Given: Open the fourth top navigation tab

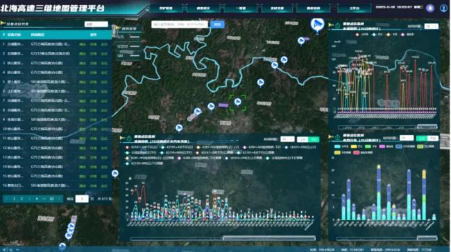Looking at the screenshot, I should coord(278,8).
